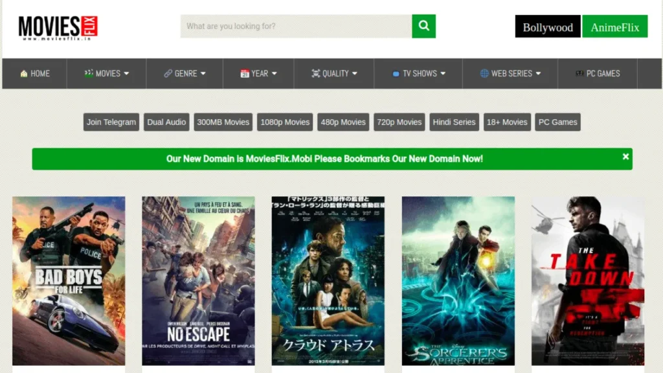Screen dimensions: 663x373
Task: Click the Year calendar icon
Action: 244,74
